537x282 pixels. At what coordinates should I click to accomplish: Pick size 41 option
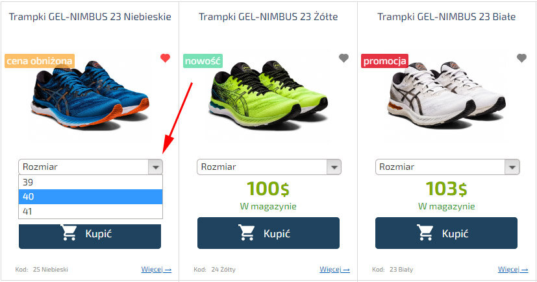click(90, 211)
